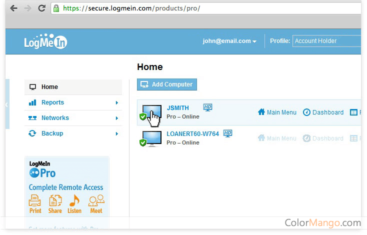Focus the address bar URL field
Viewport: 367px width, 235px height.
coord(206,8)
